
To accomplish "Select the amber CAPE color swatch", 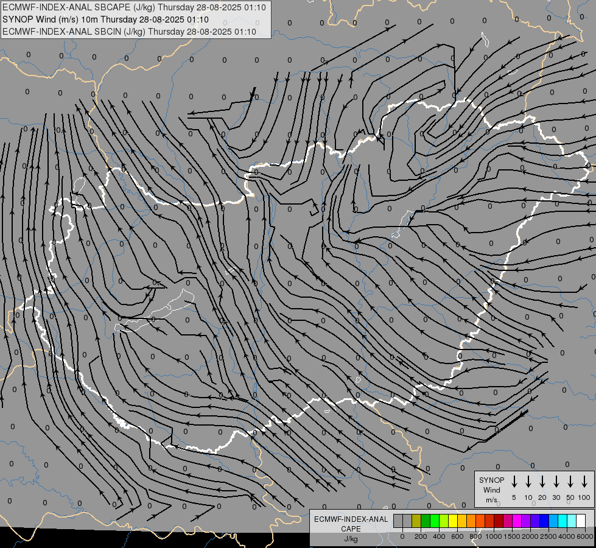I will coord(462,521).
